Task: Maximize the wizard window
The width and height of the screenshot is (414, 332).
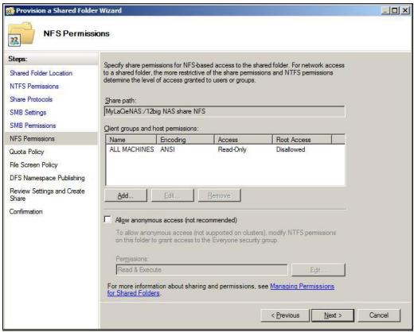Action: coord(395,10)
